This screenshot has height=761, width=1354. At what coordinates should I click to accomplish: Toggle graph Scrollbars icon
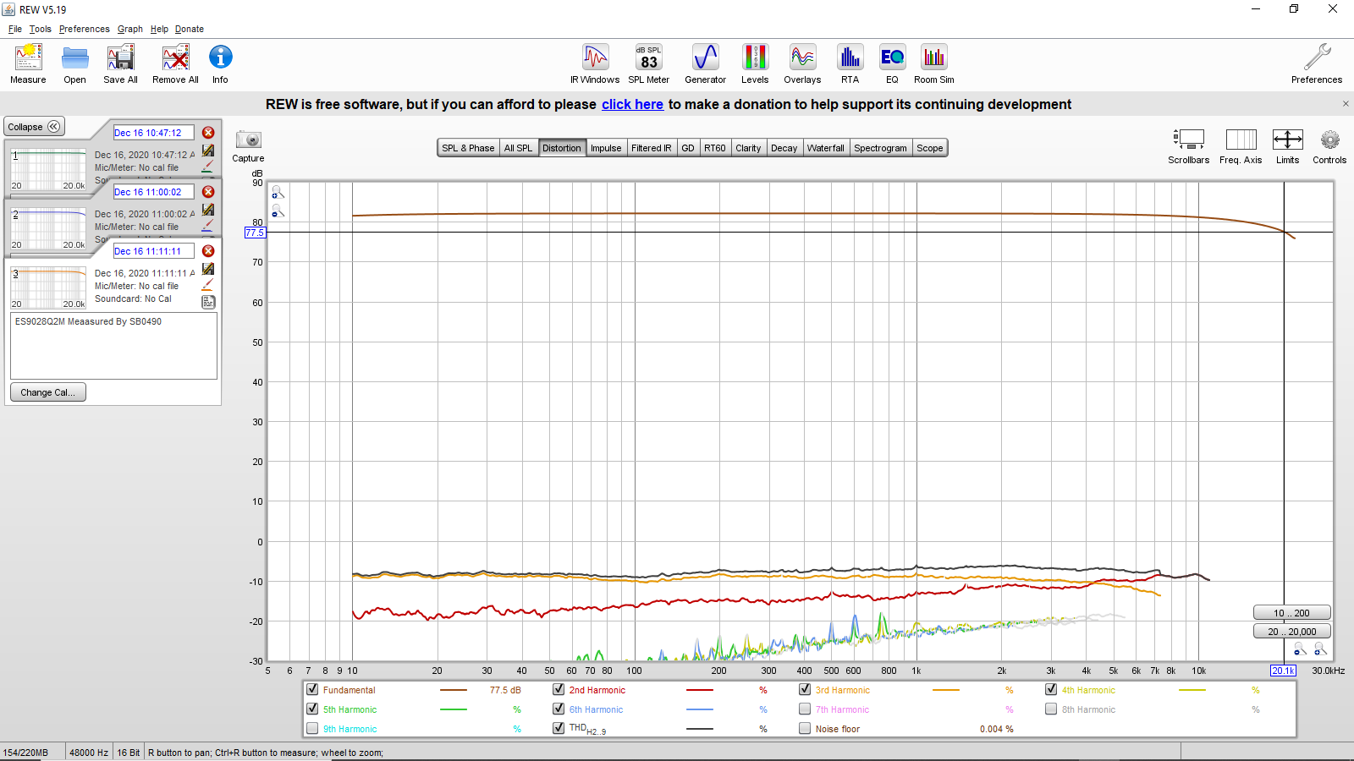tap(1189, 140)
